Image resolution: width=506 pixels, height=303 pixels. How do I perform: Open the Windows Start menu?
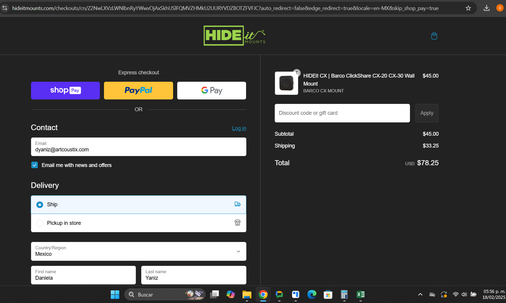[115, 294]
